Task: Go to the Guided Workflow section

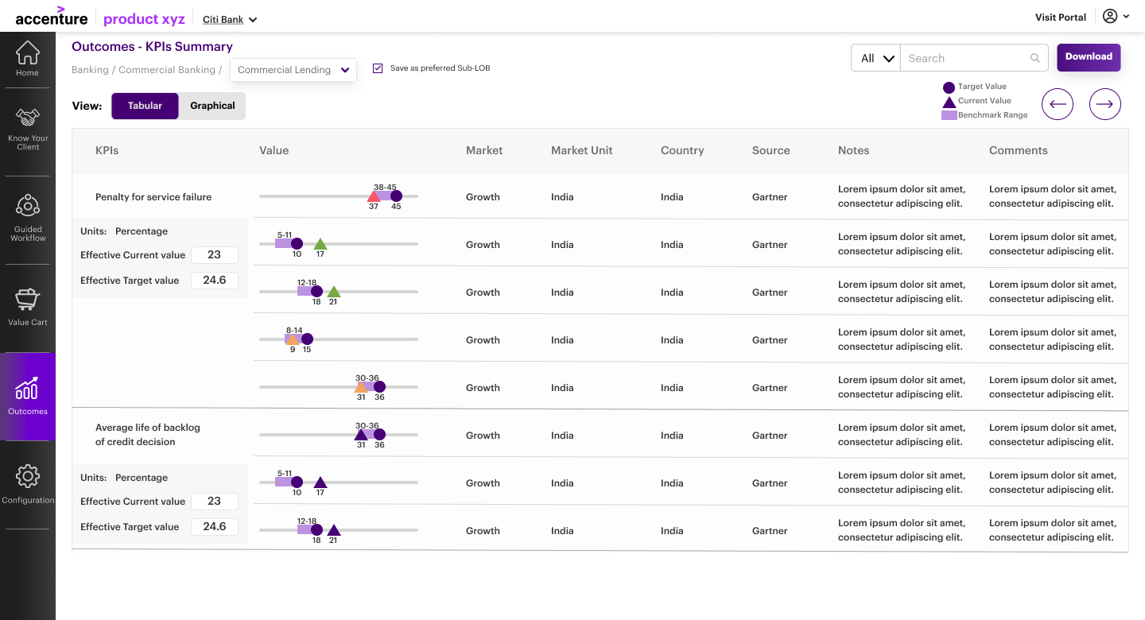Action: pyautogui.click(x=28, y=218)
